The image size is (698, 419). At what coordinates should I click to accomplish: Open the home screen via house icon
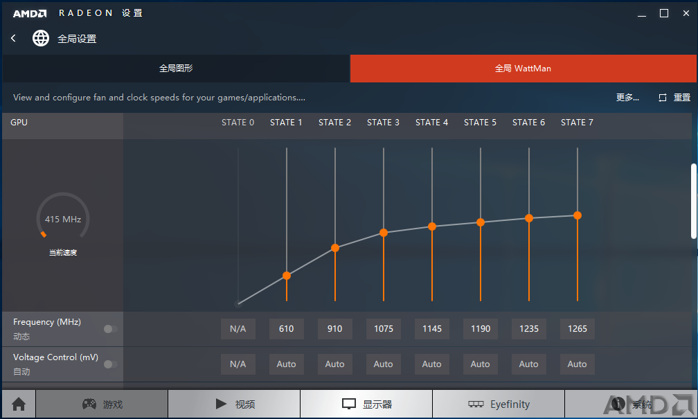coord(19,404)
